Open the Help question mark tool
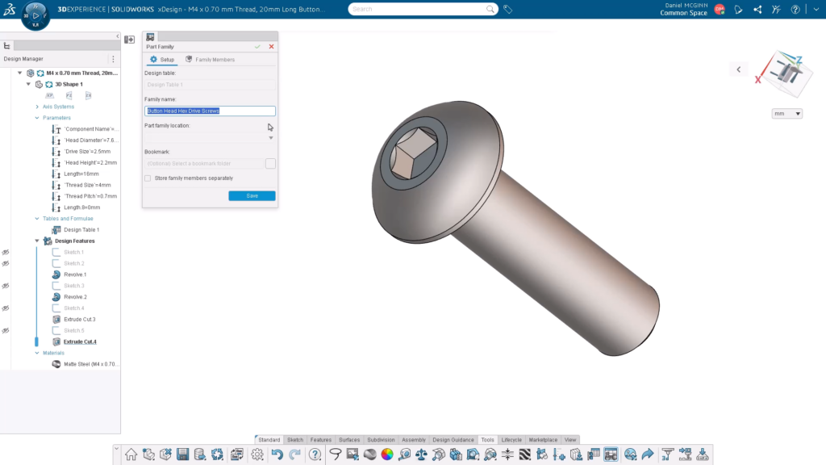826x465 pixels. click(x=315, y=454)
